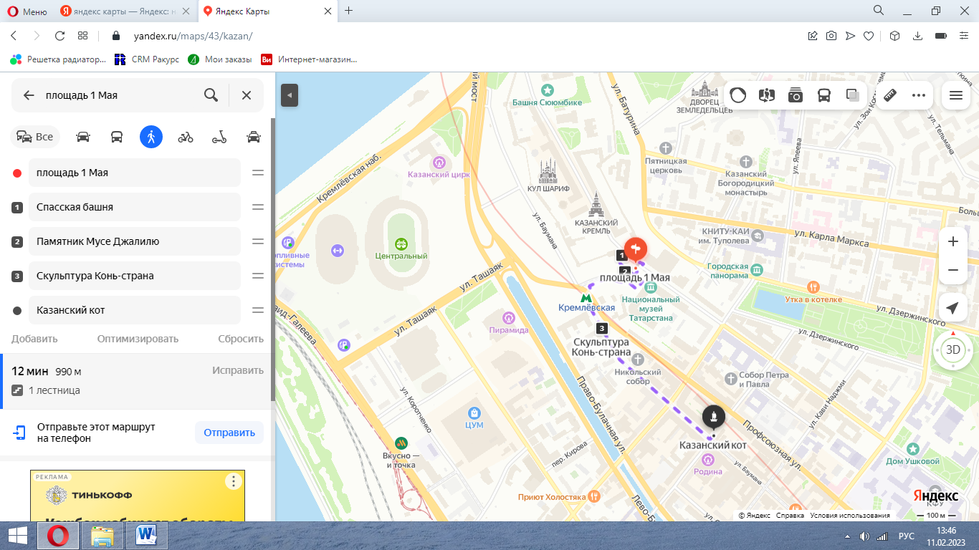Toggle the traffic layer circle icon
Viewport: 979px width, 550px height.
coord(738,95)
